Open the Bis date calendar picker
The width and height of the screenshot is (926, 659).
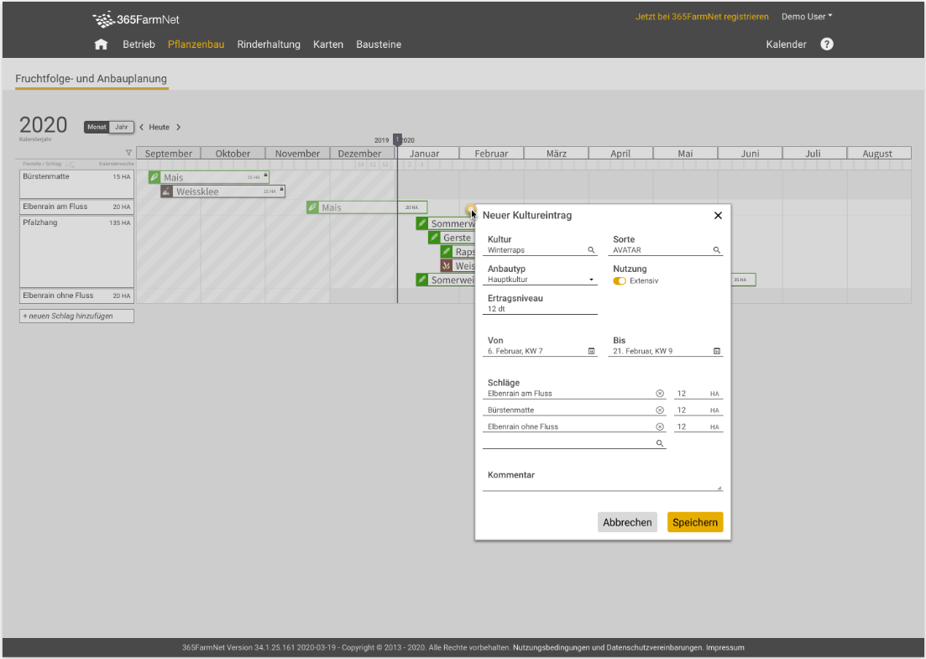click(x=717, y=351)
